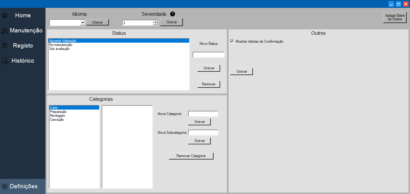Click Gravar below Nova Subcategoria
The height and width of the screenshot is (194, 410).
[x=199, y=140]
